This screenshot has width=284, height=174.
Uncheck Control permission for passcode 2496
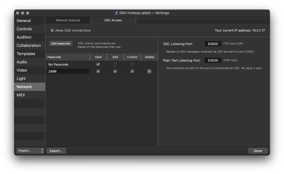132,71
